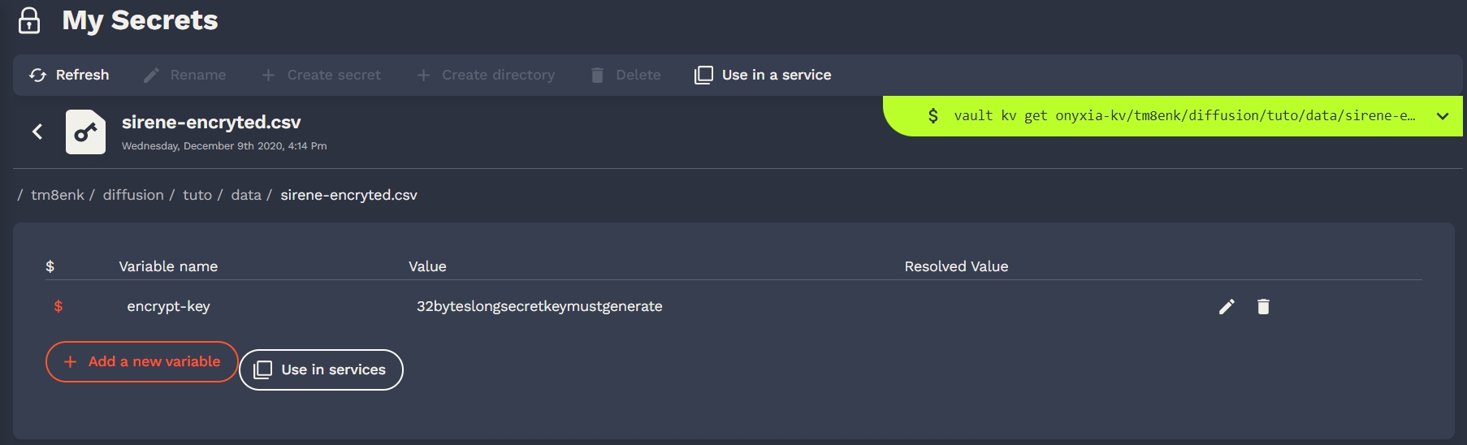
Task: Click Create directory in the toolbar
Action: (x=486, y=75)
